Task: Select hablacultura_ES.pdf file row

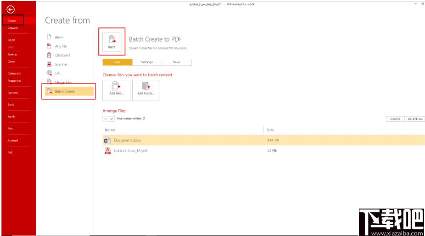Action: (263, 150)
